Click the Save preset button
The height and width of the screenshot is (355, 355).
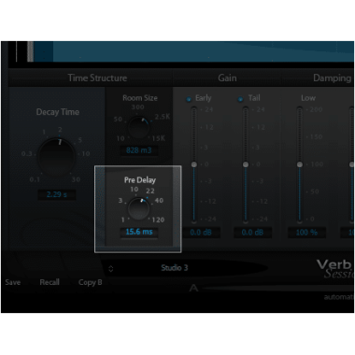[13, 282]
